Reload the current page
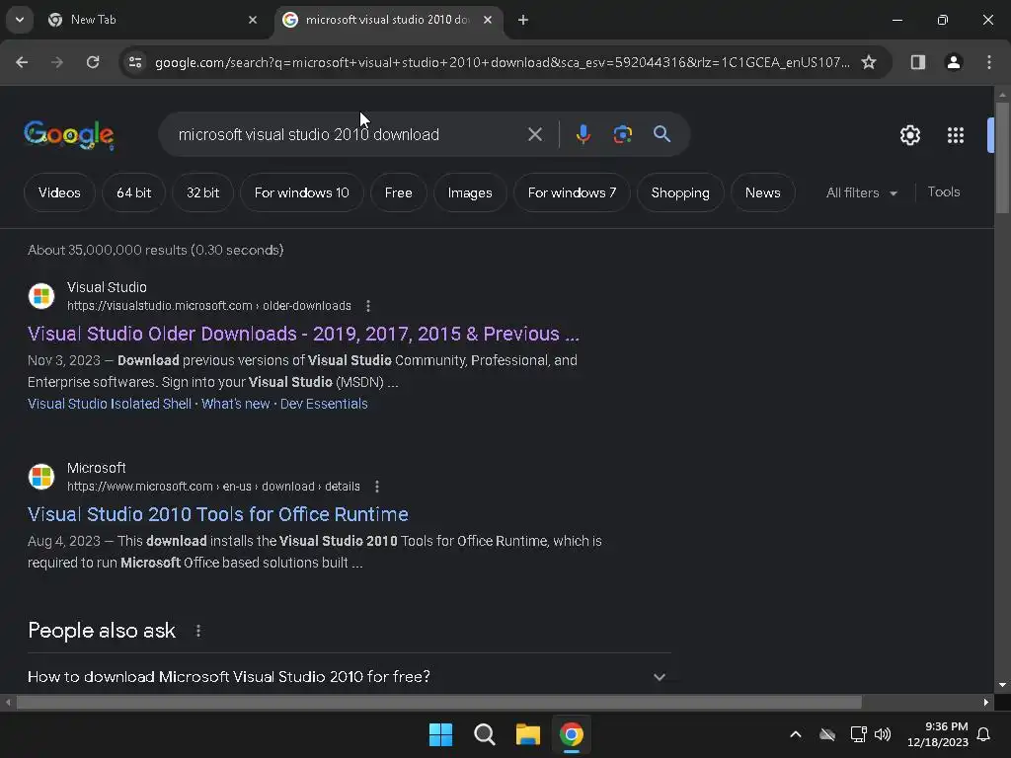This screenshot has width=1011, height=758. click(93, 62)
